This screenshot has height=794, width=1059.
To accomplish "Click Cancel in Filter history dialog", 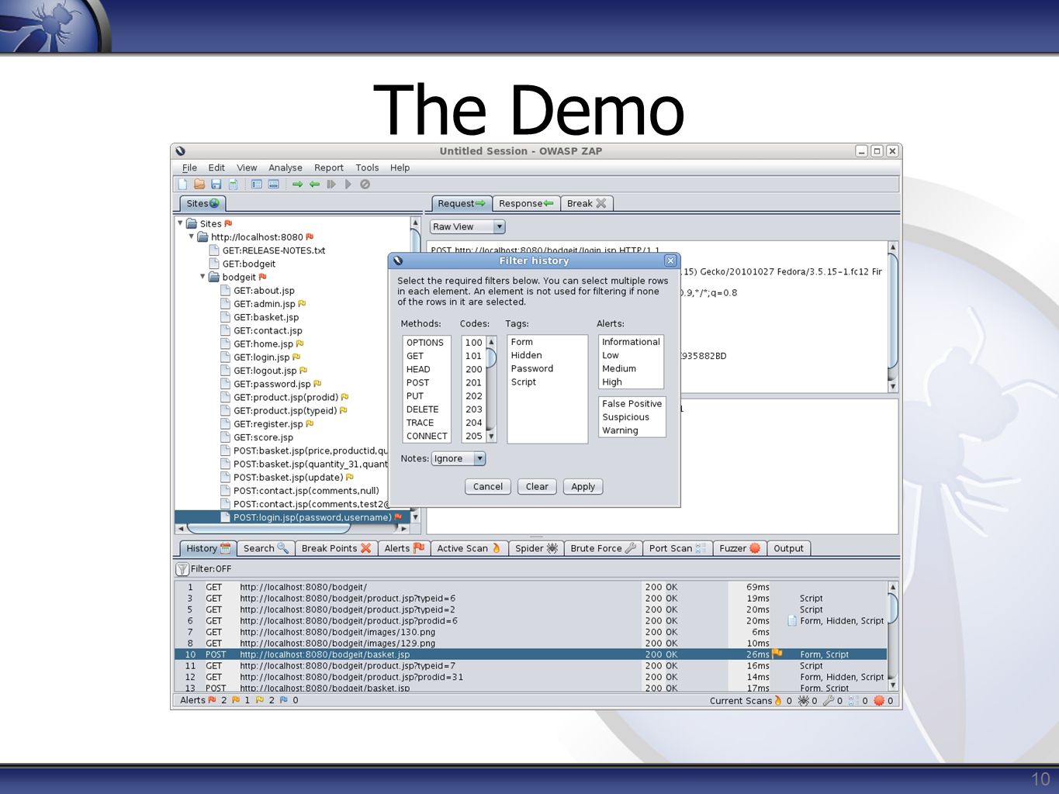I will tap(488, 486).
